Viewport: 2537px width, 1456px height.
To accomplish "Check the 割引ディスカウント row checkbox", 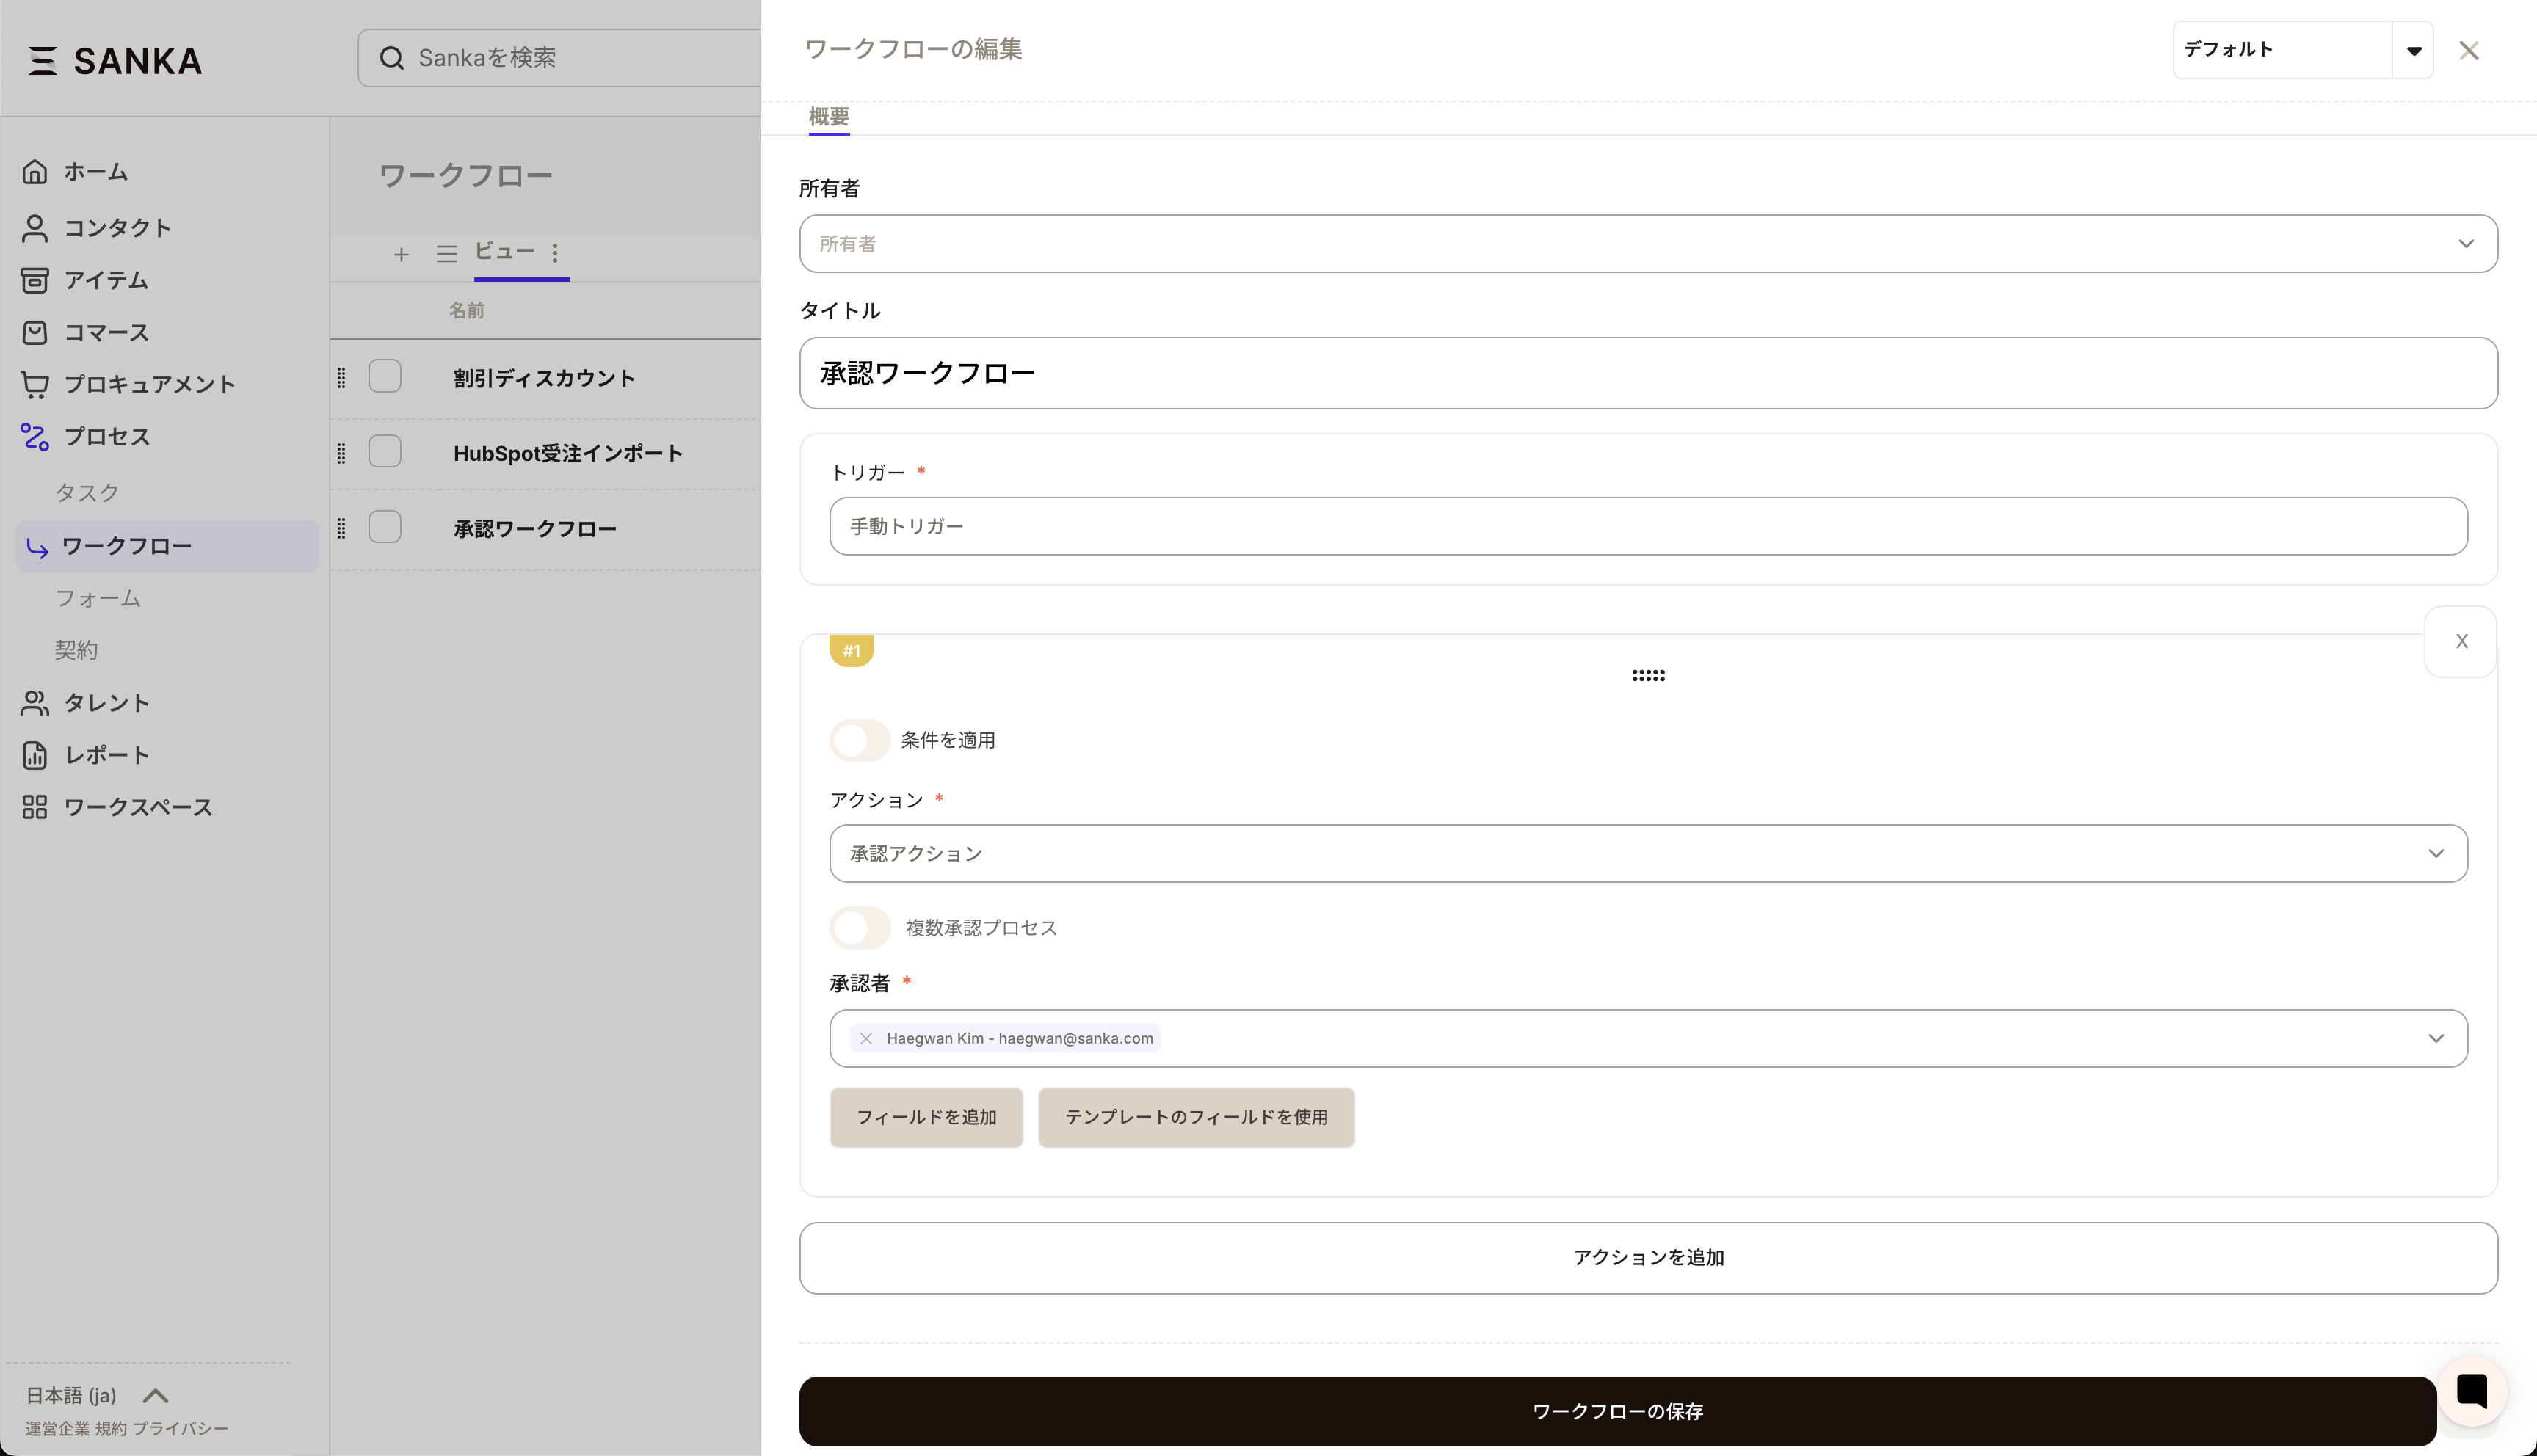I will [385, 377].
